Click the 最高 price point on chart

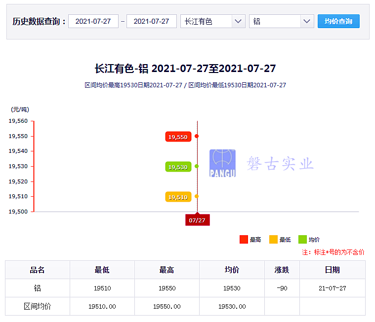coord(197,136)
